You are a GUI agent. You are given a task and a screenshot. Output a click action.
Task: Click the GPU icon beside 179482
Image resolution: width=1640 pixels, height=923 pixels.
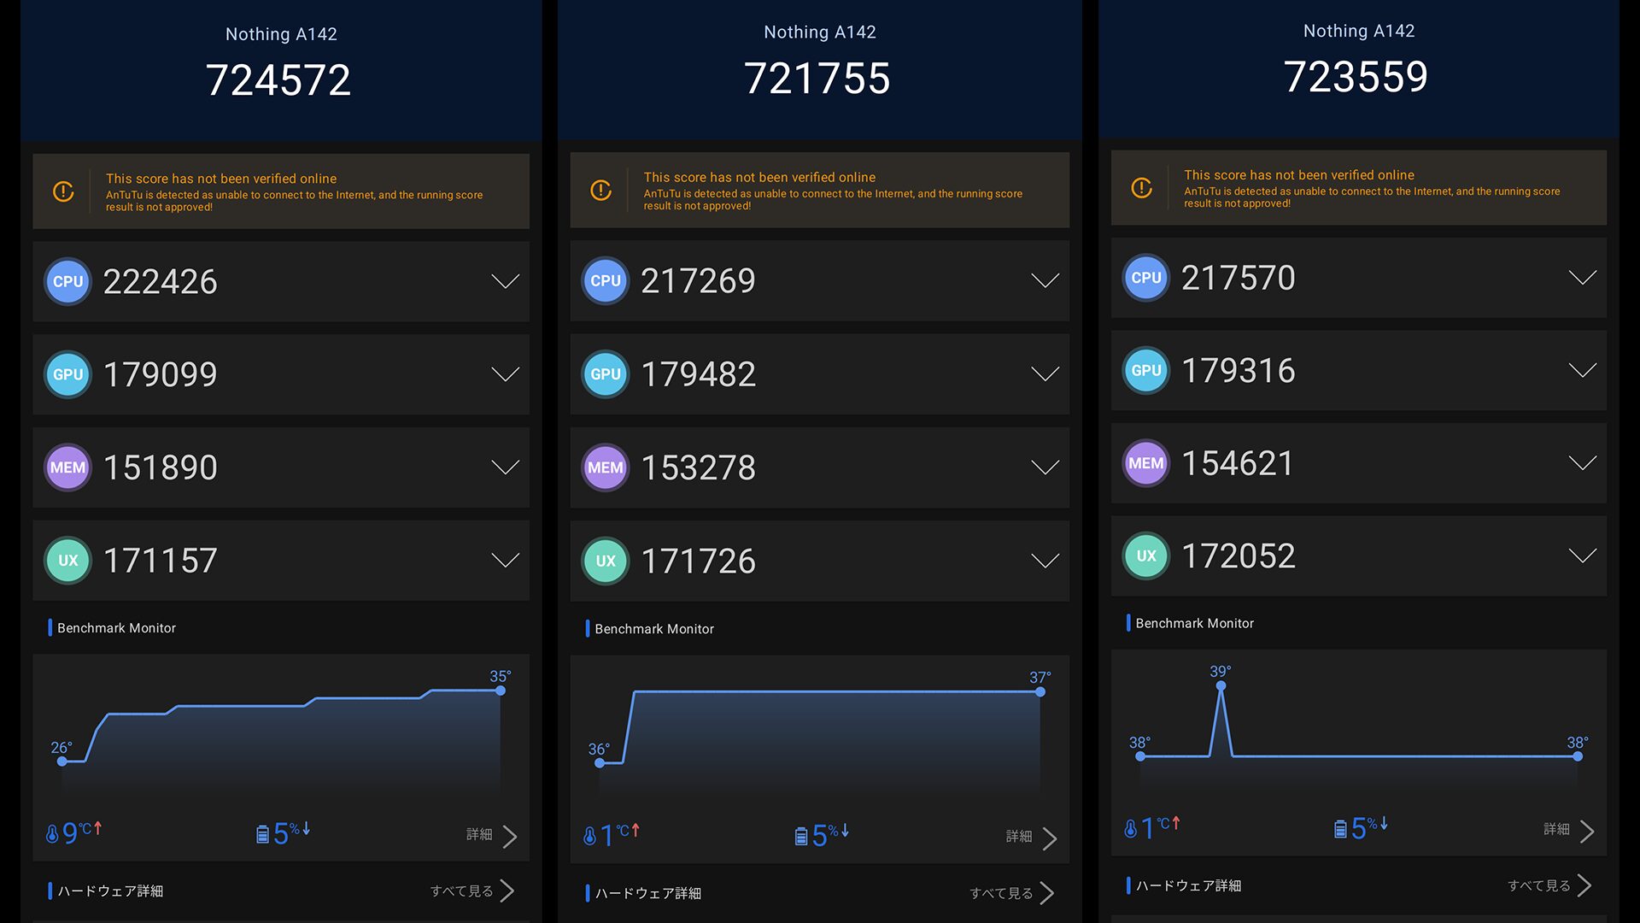(x=605, y=374)
